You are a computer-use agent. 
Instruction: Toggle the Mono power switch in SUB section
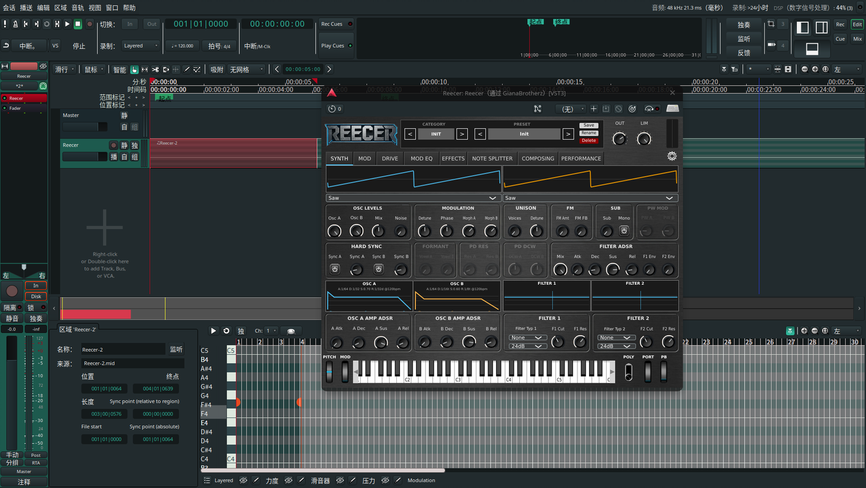click(624, 231)
